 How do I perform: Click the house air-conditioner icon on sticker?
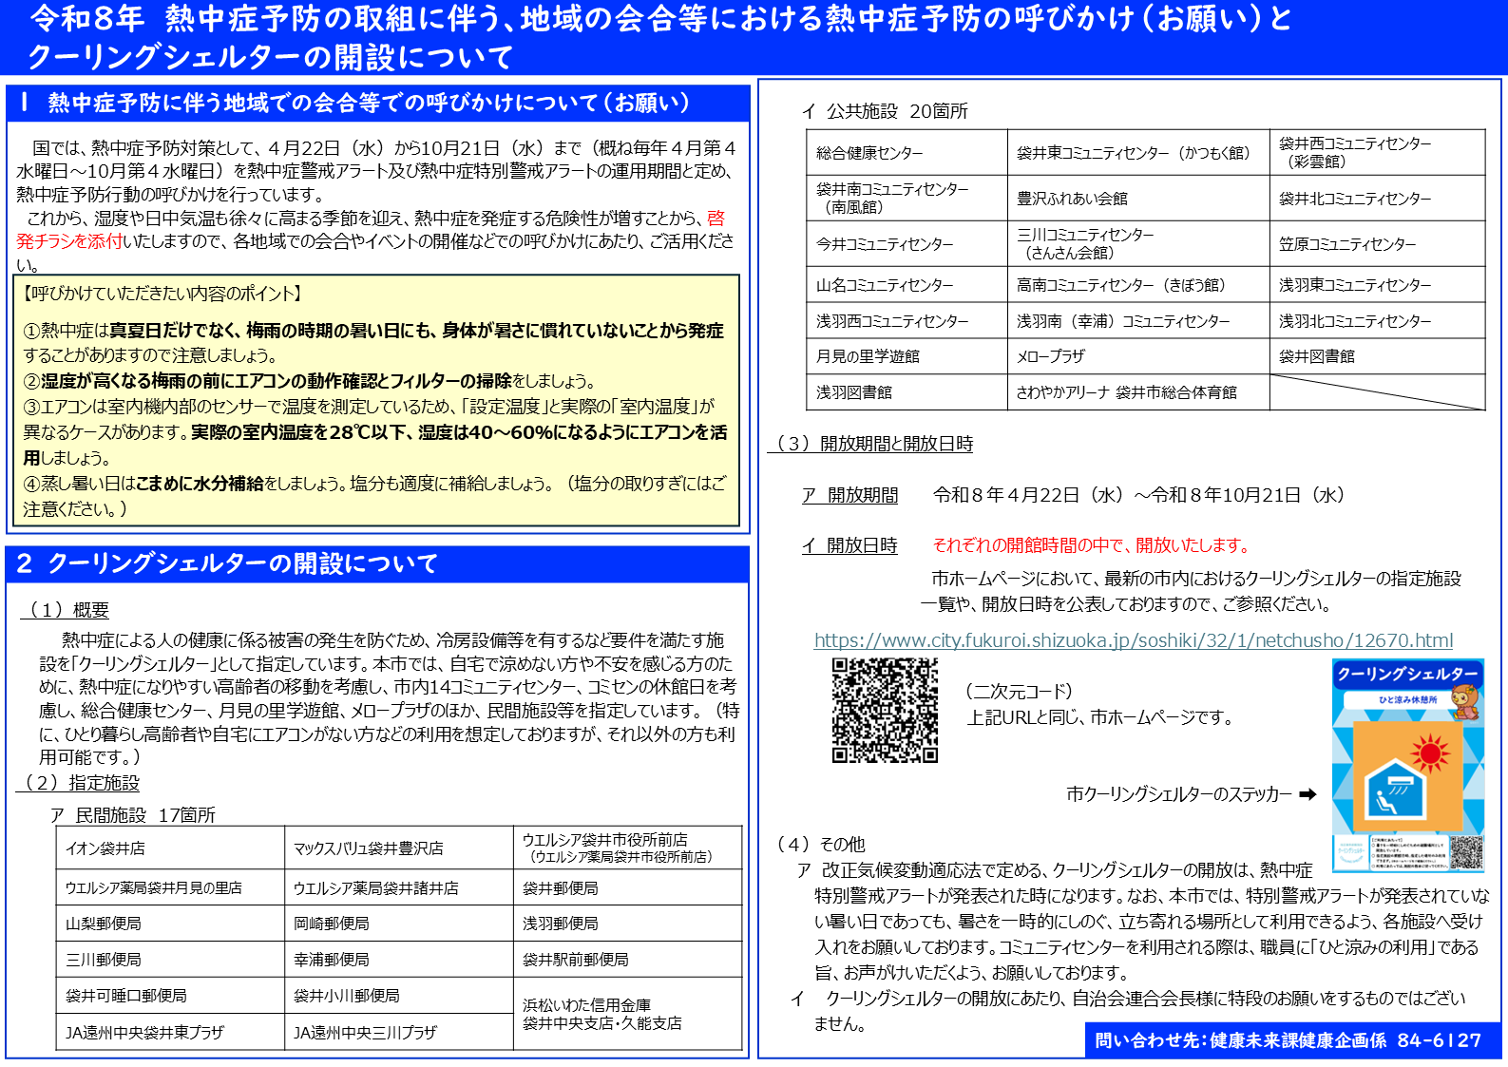click(1394, 790)
